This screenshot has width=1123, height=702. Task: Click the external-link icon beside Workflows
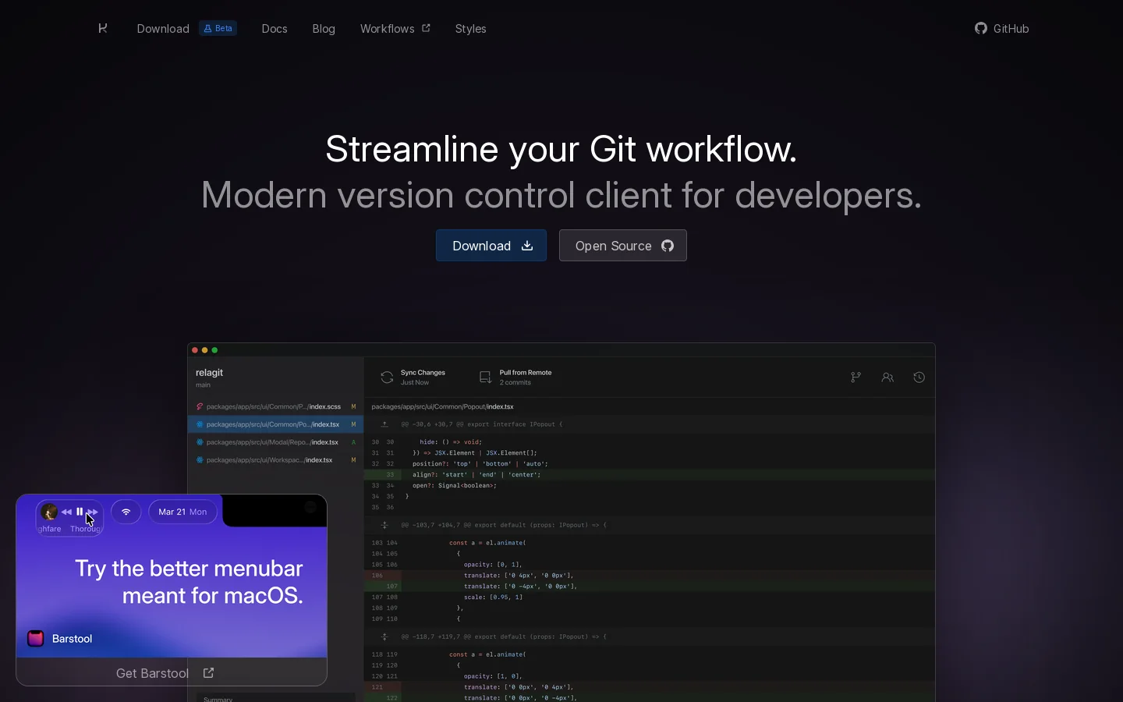[x=426, y=28]
